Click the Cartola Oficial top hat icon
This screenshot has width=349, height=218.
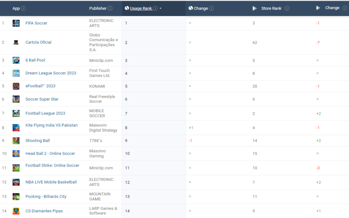point(16,42)
